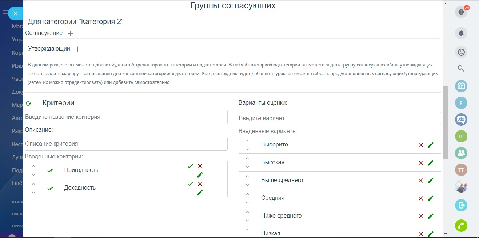Toggle green checkmark on Пригодность criterion
The height and width of the screenshot is (238, 479).
click(190, 166)
